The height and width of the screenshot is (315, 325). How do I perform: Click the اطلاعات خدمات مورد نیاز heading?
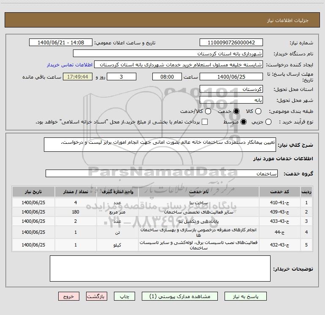click(283, 159)
